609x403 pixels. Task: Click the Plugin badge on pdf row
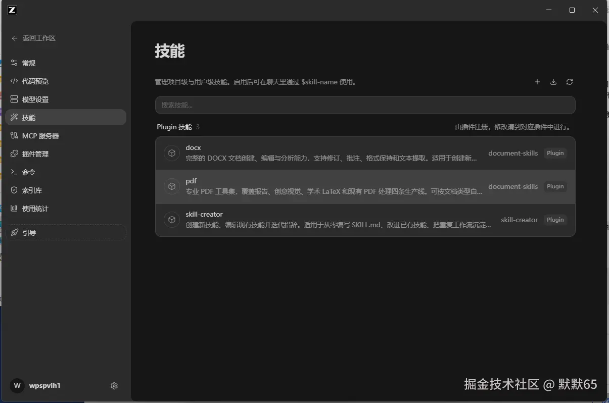click(555, 186)
